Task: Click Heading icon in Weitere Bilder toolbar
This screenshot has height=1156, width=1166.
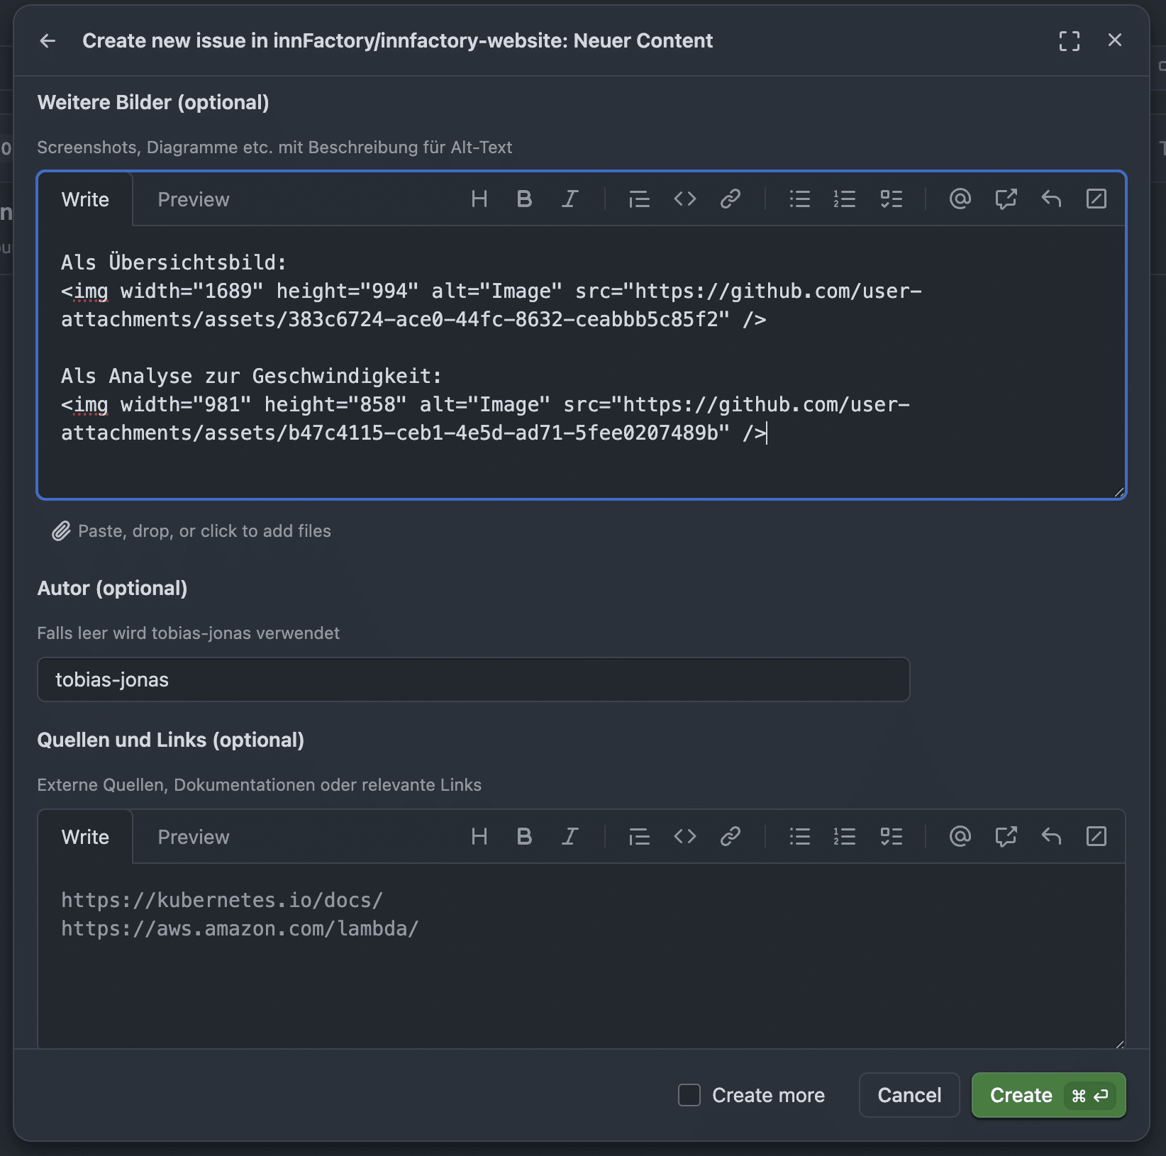Action: click(479, 199)
